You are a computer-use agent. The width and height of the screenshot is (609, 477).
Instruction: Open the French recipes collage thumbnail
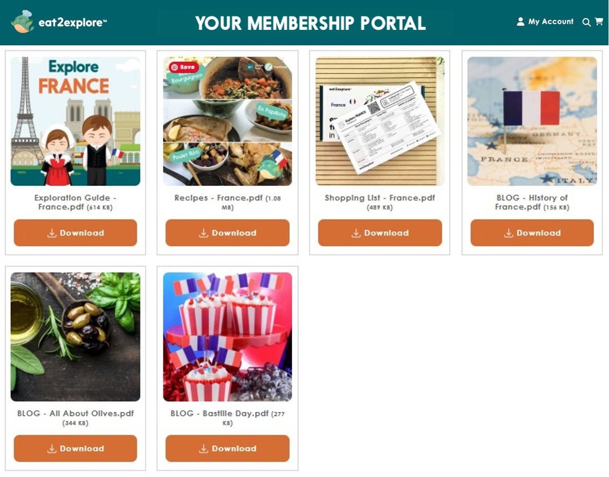click(x=227, y=121)
